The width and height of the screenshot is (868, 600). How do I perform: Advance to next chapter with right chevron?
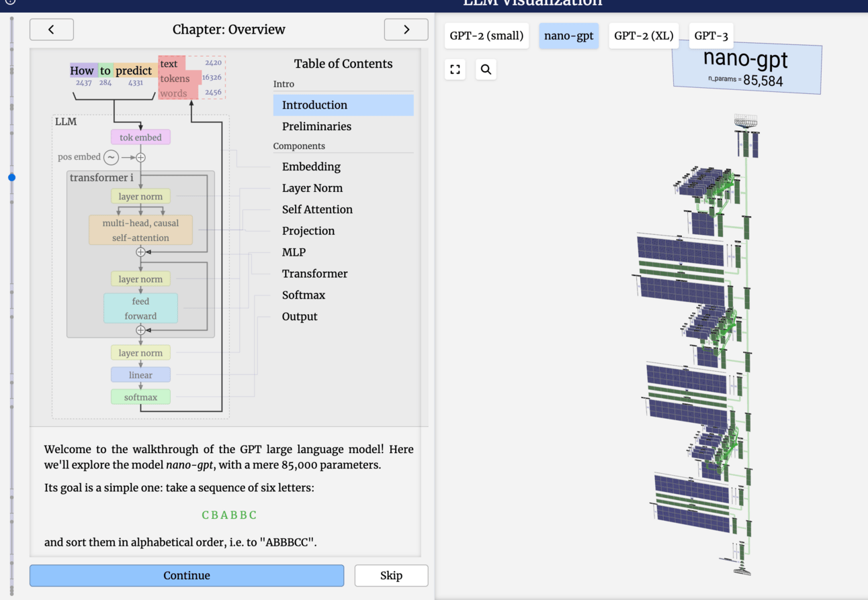[406, 30]
